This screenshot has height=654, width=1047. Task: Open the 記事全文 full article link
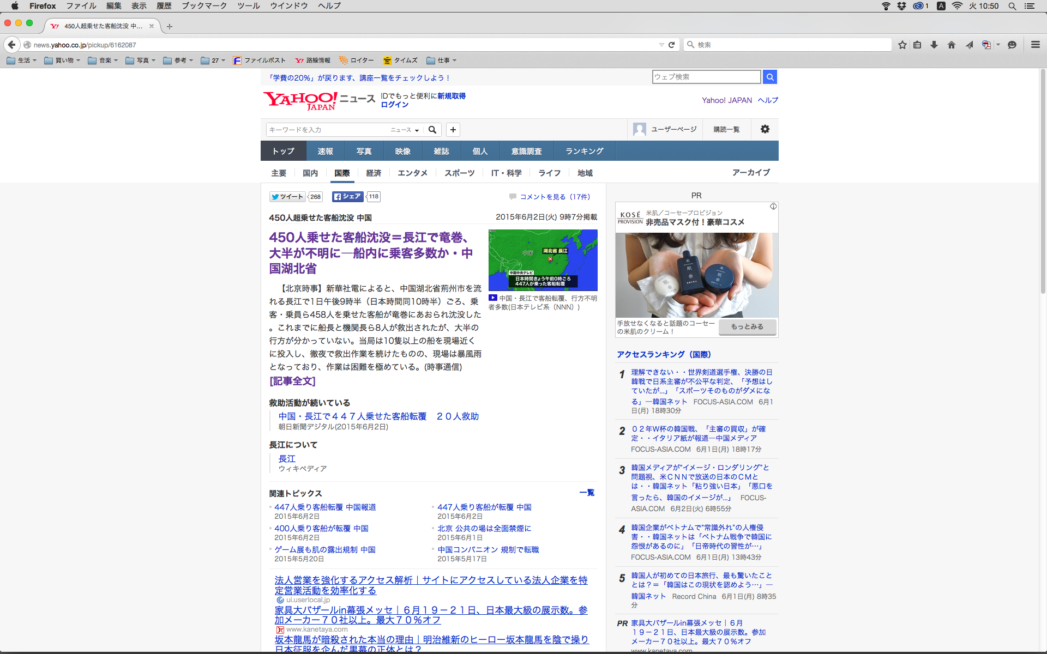[x=292, y=381]
